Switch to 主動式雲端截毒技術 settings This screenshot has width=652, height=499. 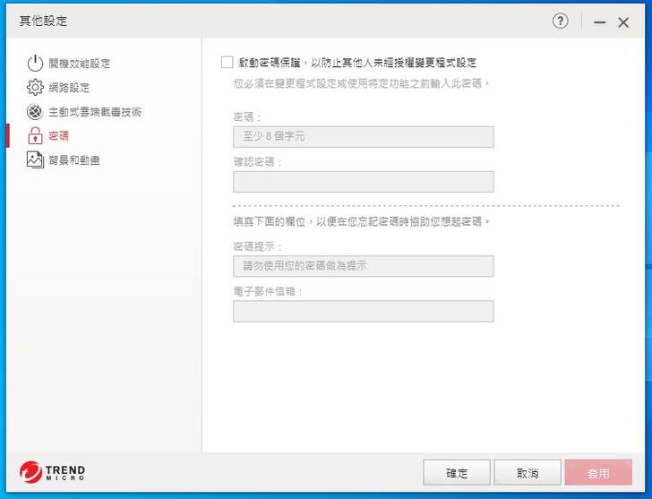click(95, 111)
